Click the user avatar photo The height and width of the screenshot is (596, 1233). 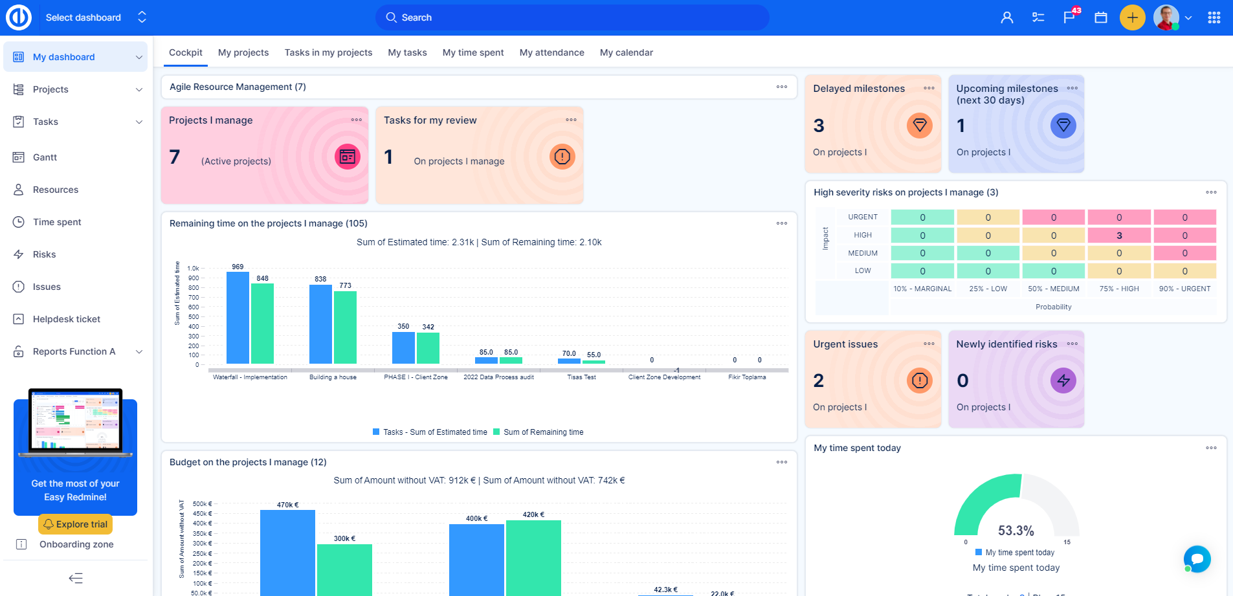click(x=1166, y=17)
